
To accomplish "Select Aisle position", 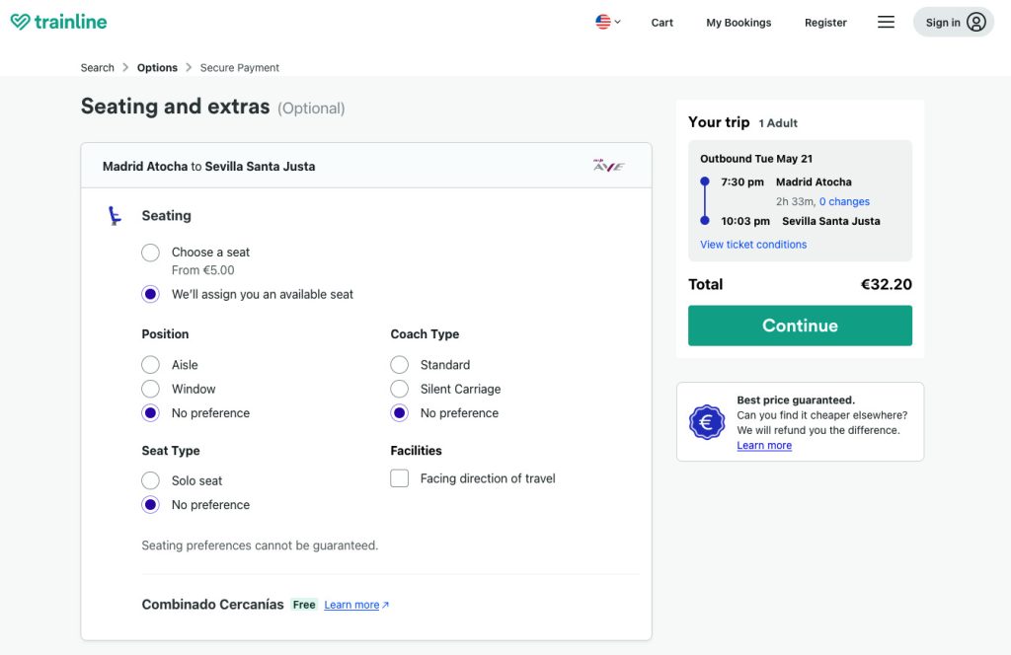I will [x=150, y=365].
